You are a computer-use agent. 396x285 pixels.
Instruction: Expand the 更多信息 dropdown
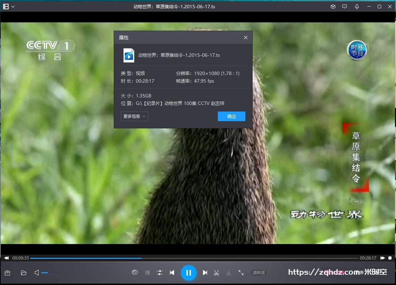(x=134, y=116)
